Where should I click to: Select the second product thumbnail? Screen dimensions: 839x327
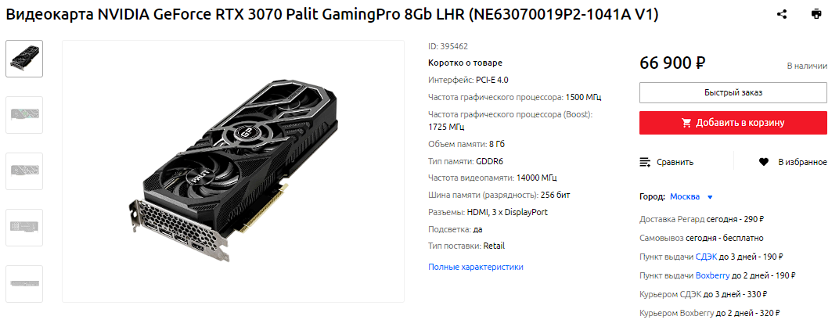click(24, 115)
